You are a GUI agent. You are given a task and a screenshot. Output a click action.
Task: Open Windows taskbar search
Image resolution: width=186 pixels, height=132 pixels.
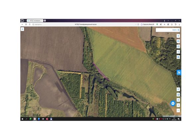[27, 119]
